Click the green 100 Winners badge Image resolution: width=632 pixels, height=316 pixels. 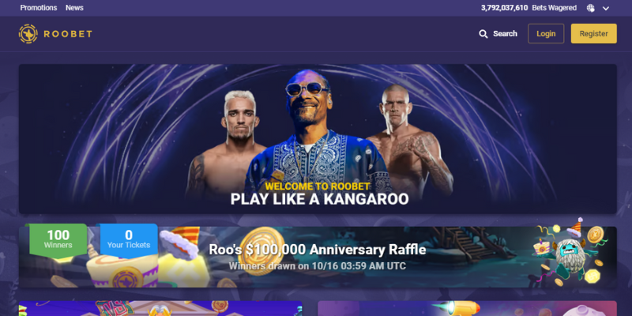coord(58,240)
